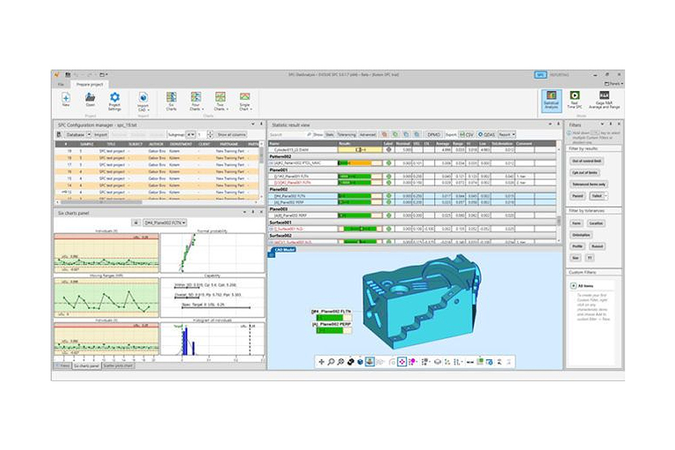Image resolution: width=675 pixels, height=450 pixels.
Task: Toggle the Passed results filter
Action: click(578, 194)
